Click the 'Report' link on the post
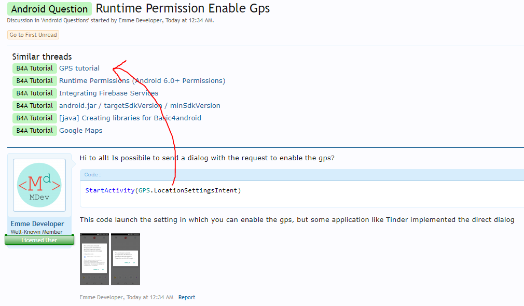 (x=187, y=297)
